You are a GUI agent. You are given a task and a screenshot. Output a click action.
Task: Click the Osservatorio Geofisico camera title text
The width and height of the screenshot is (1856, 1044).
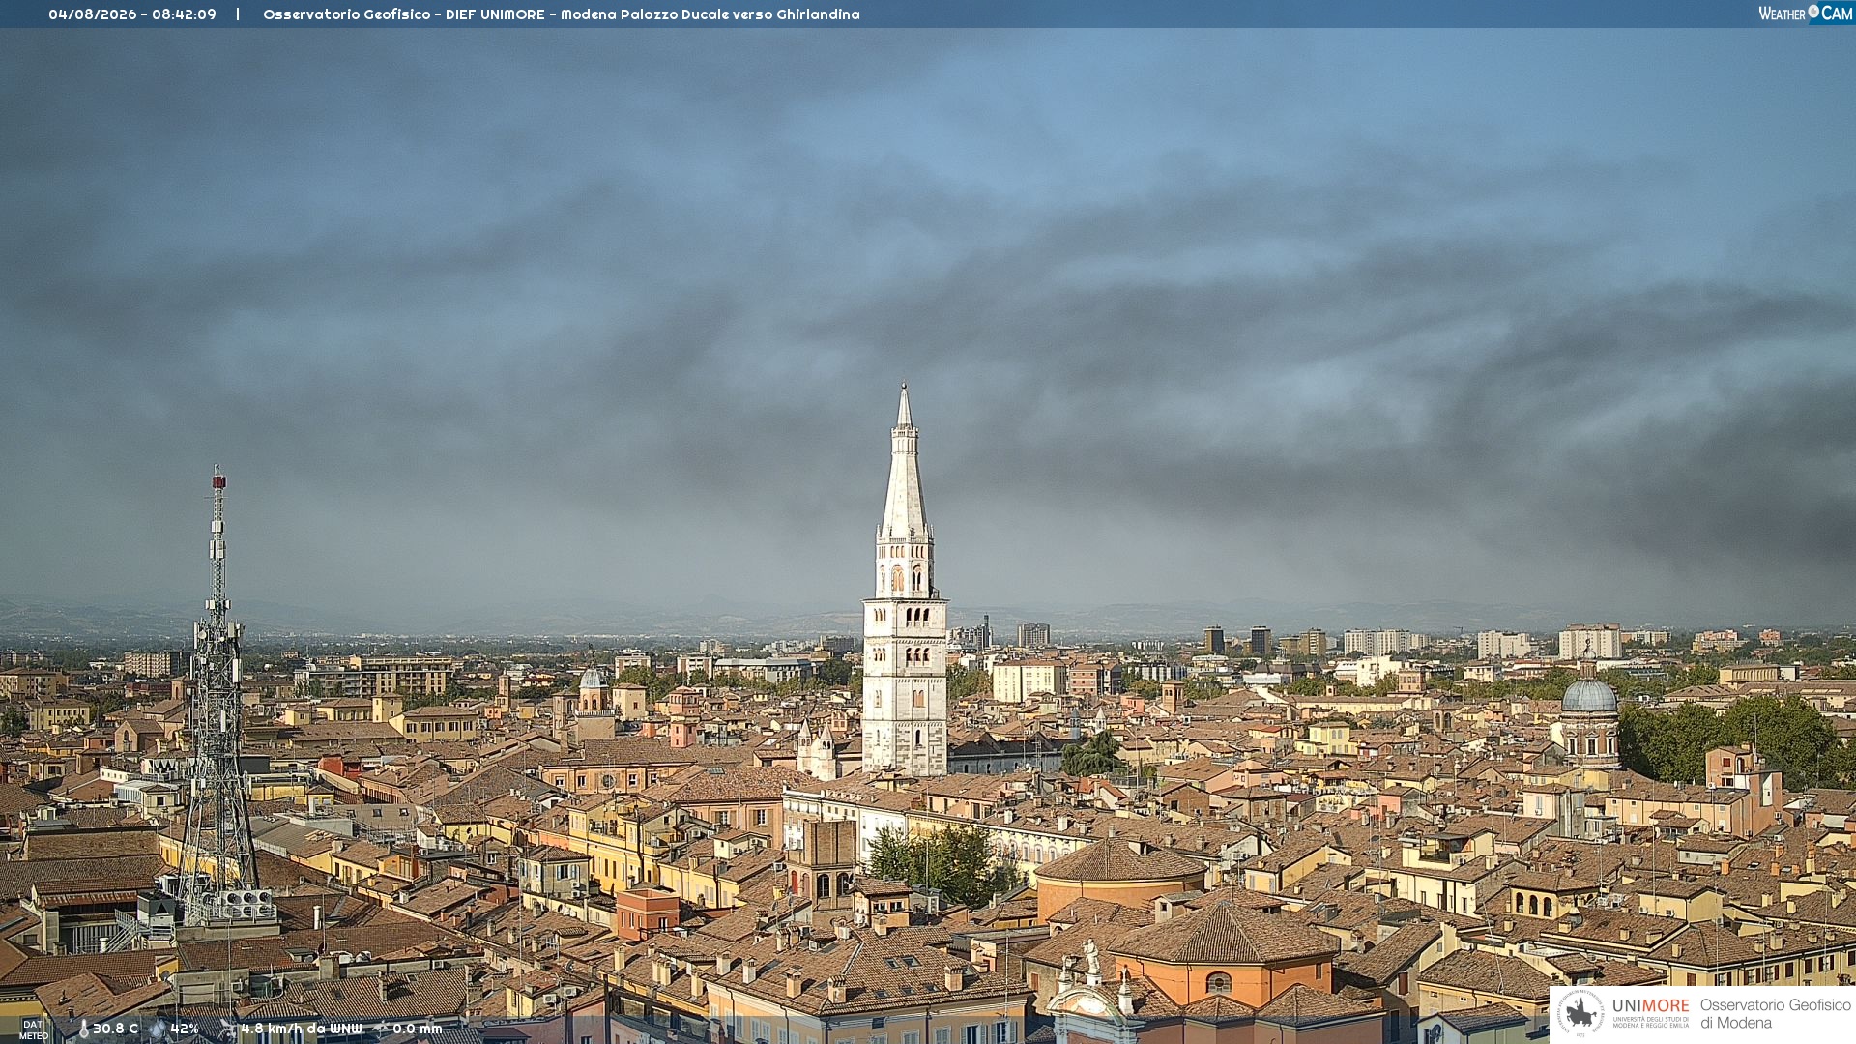562,14
